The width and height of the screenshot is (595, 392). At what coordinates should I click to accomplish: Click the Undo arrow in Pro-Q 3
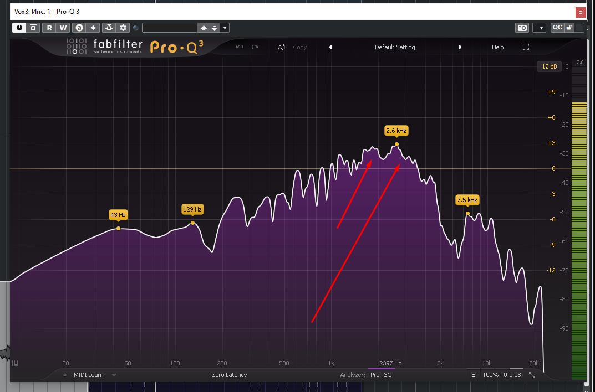click(240, 47)
